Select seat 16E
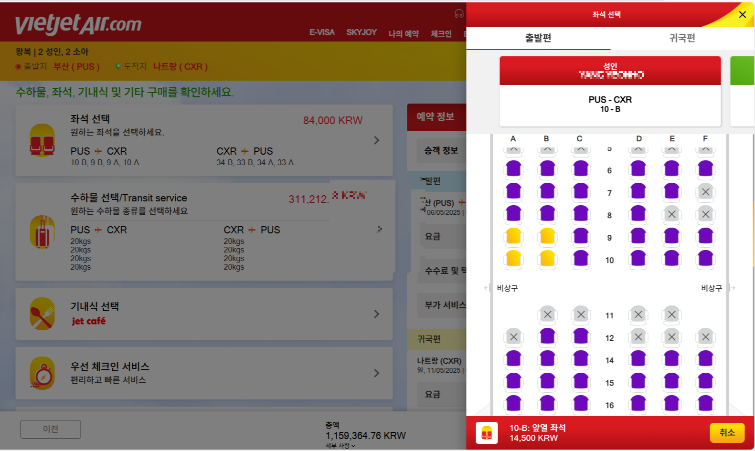 [672, 404]
